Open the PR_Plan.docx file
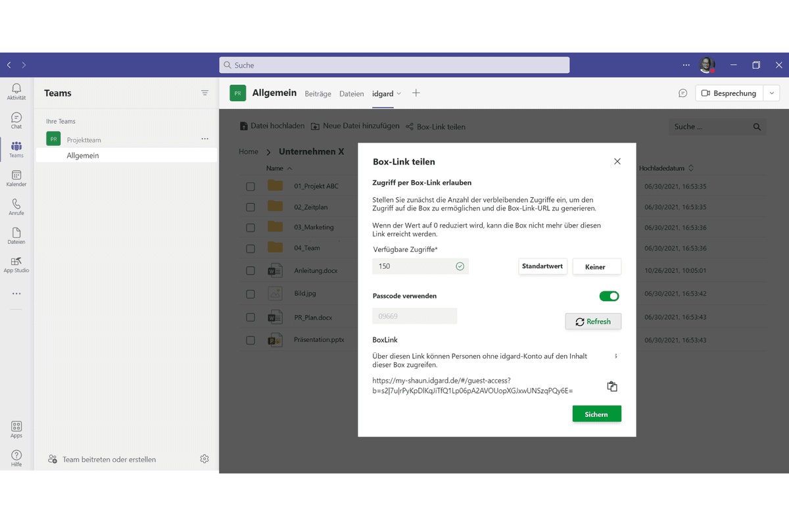The image size is (789, 526). (x=313, y=318)
